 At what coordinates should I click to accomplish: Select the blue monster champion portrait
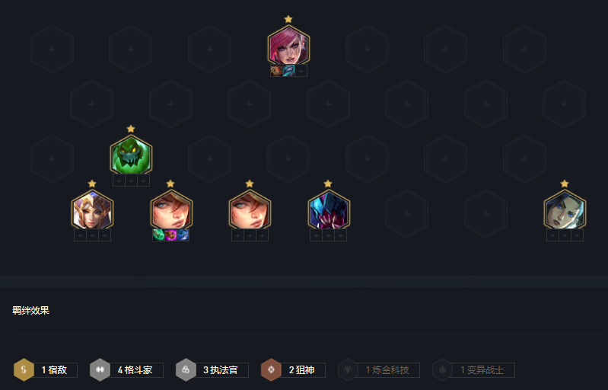click(329, 210)
